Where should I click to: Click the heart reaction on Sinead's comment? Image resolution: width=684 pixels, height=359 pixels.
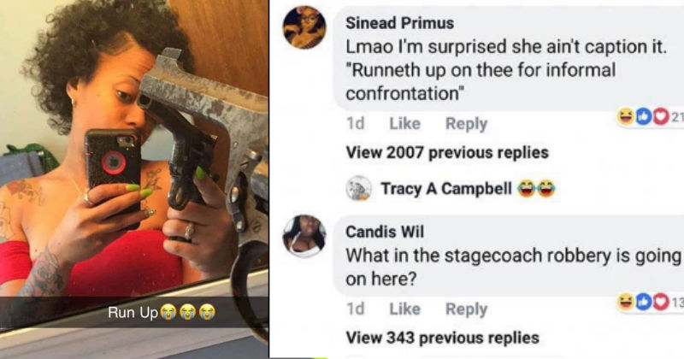point(660,116)
